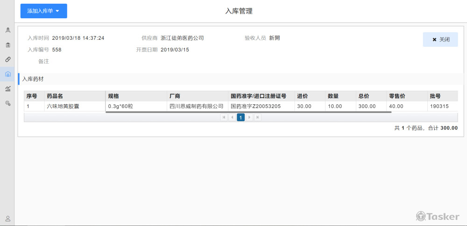Open the clipboard records sidebar icon
467x226 pixels.
tap(8, 45)
